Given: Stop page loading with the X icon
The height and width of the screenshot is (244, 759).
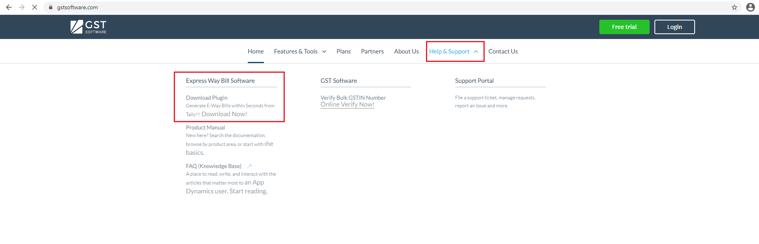Looking at the screenshot, I should pyautogui.click(x=35, y=7).
